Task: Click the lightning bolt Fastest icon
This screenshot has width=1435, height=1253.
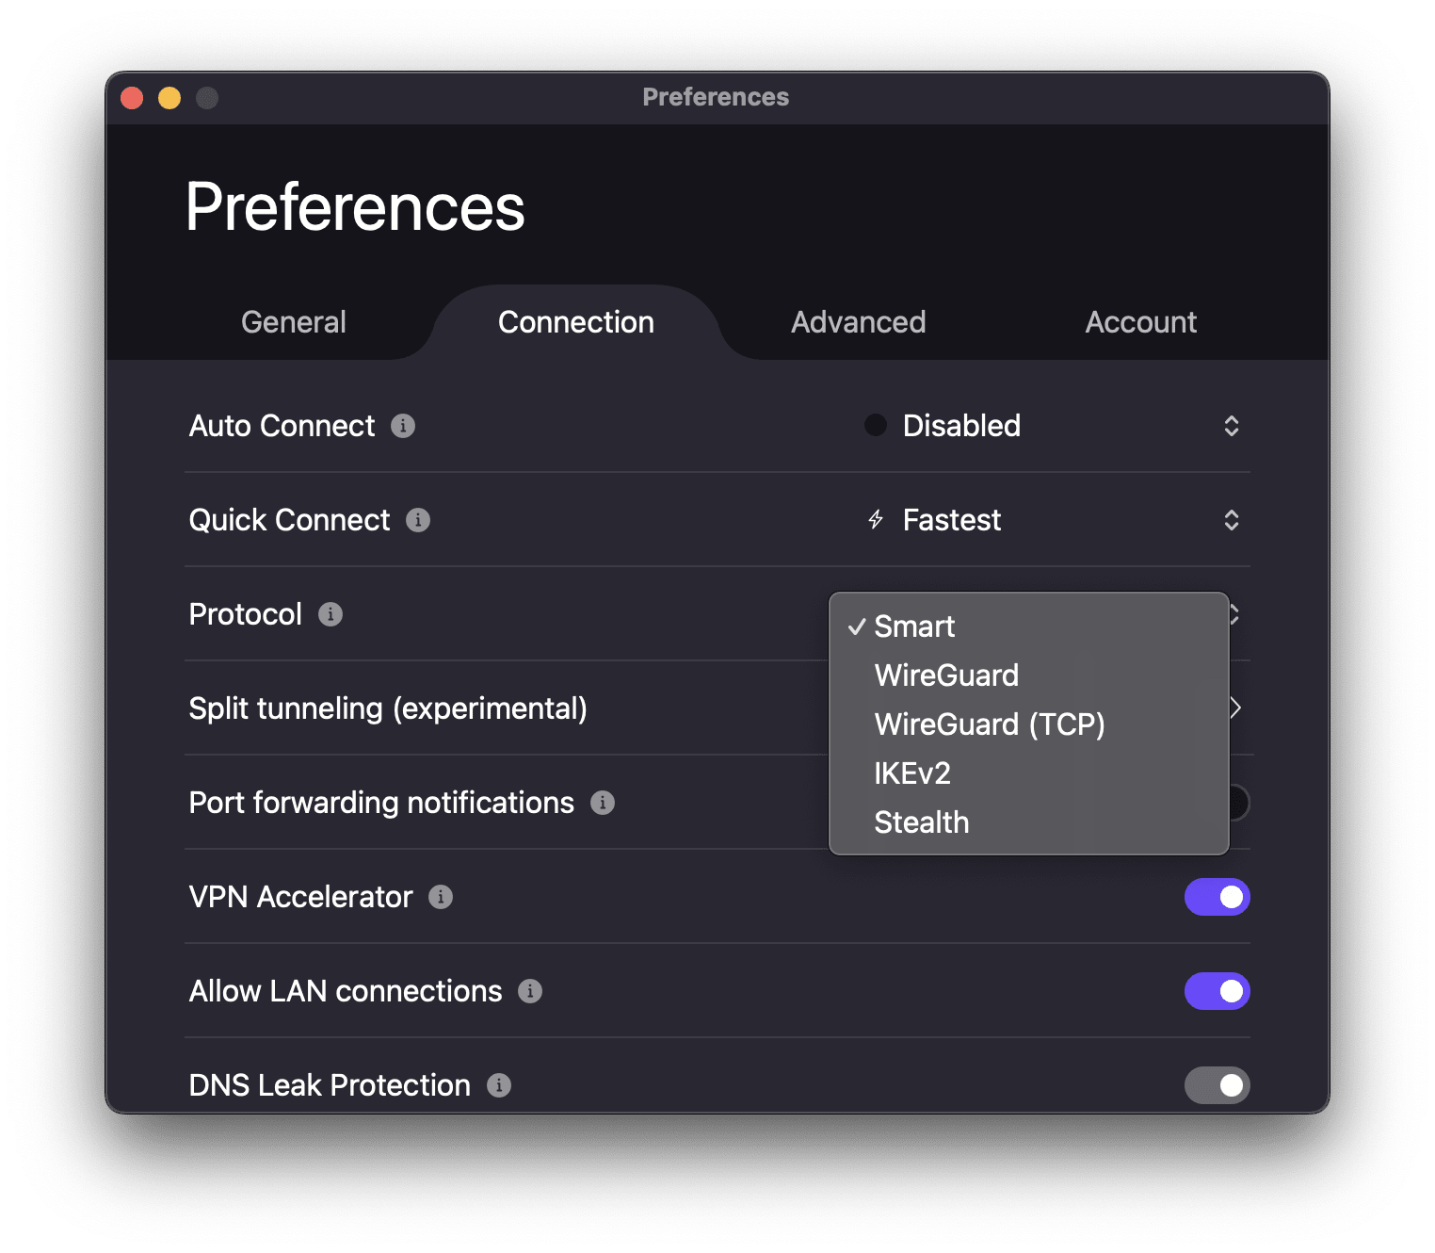Action: [x=876, y=520]
